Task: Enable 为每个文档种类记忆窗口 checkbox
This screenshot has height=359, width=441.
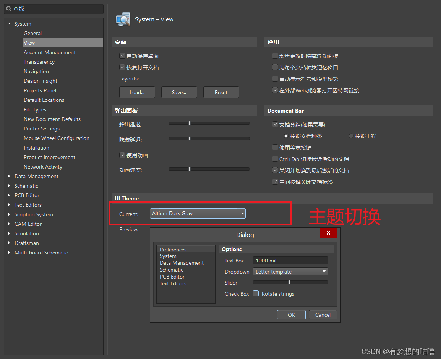Action: [x=275, y=68]
